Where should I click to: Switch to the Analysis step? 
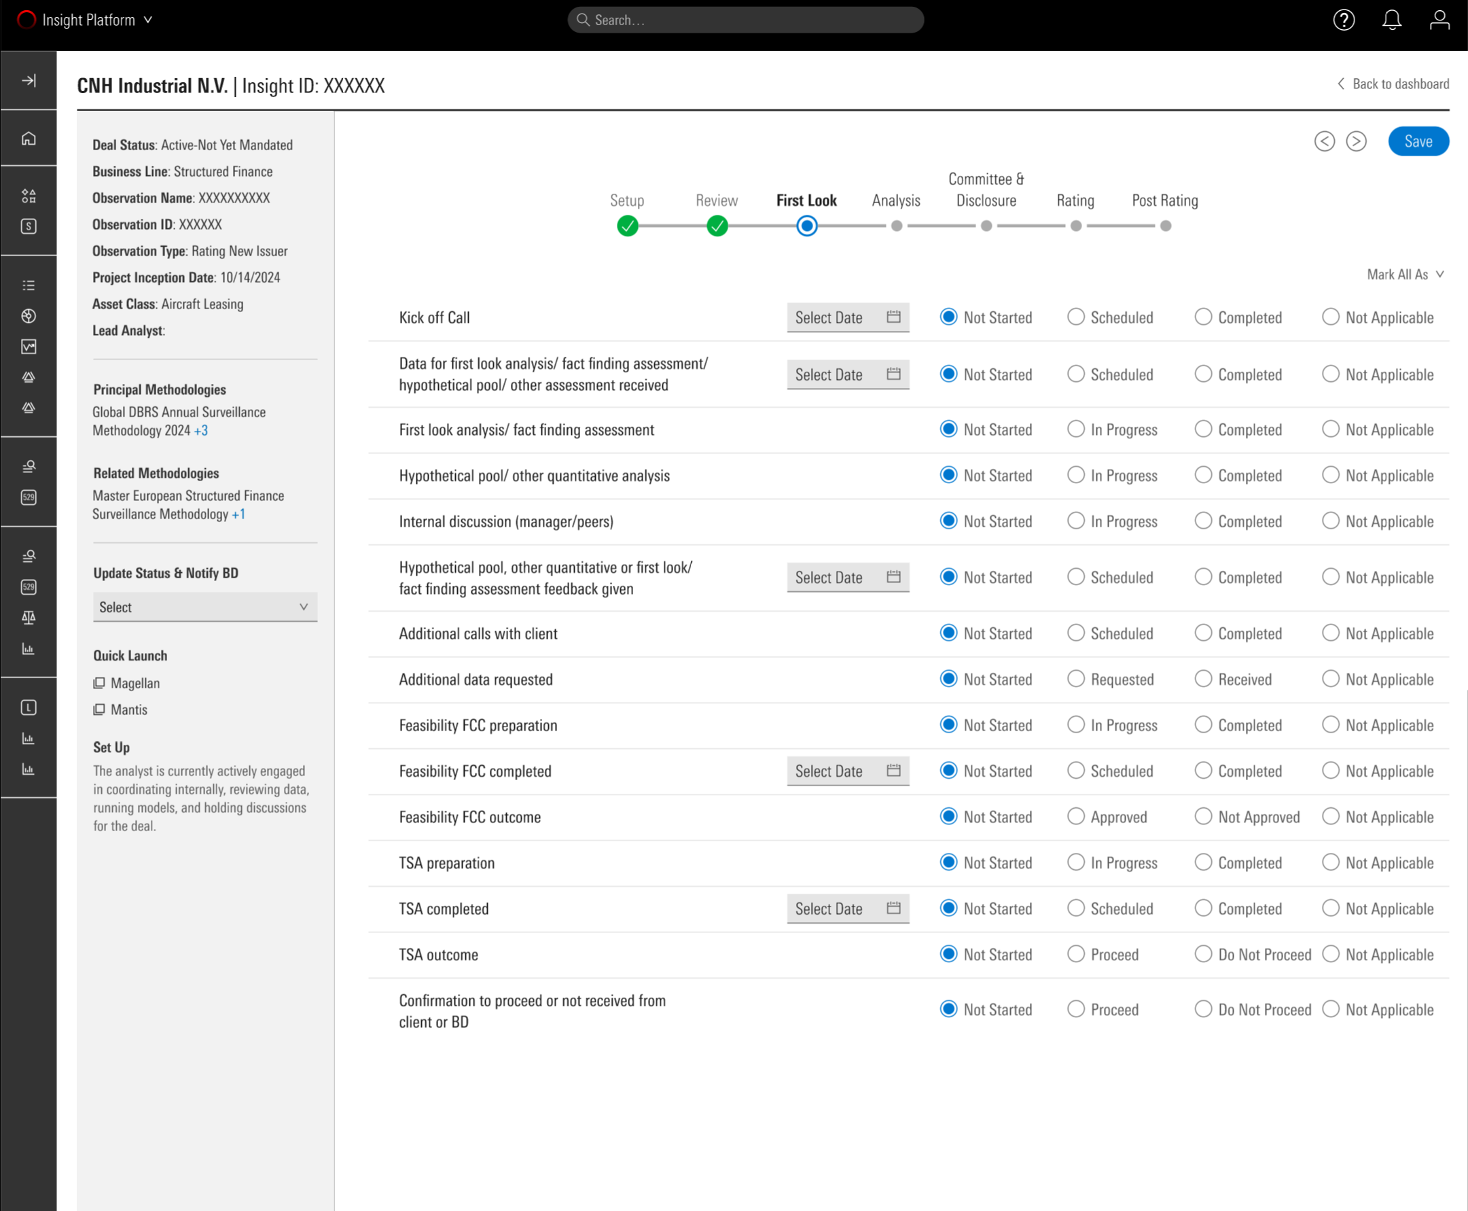click(896, 201)
